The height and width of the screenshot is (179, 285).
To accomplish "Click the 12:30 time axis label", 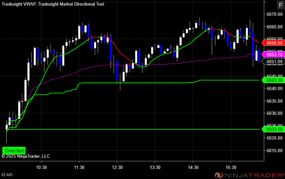I will coord(117,167).
